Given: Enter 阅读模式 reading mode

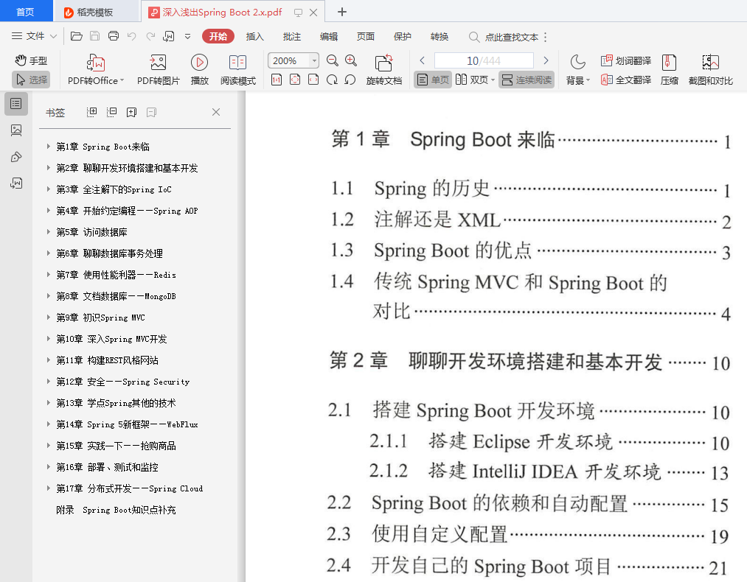Looking at the screenshot, I should click(237, 70).
